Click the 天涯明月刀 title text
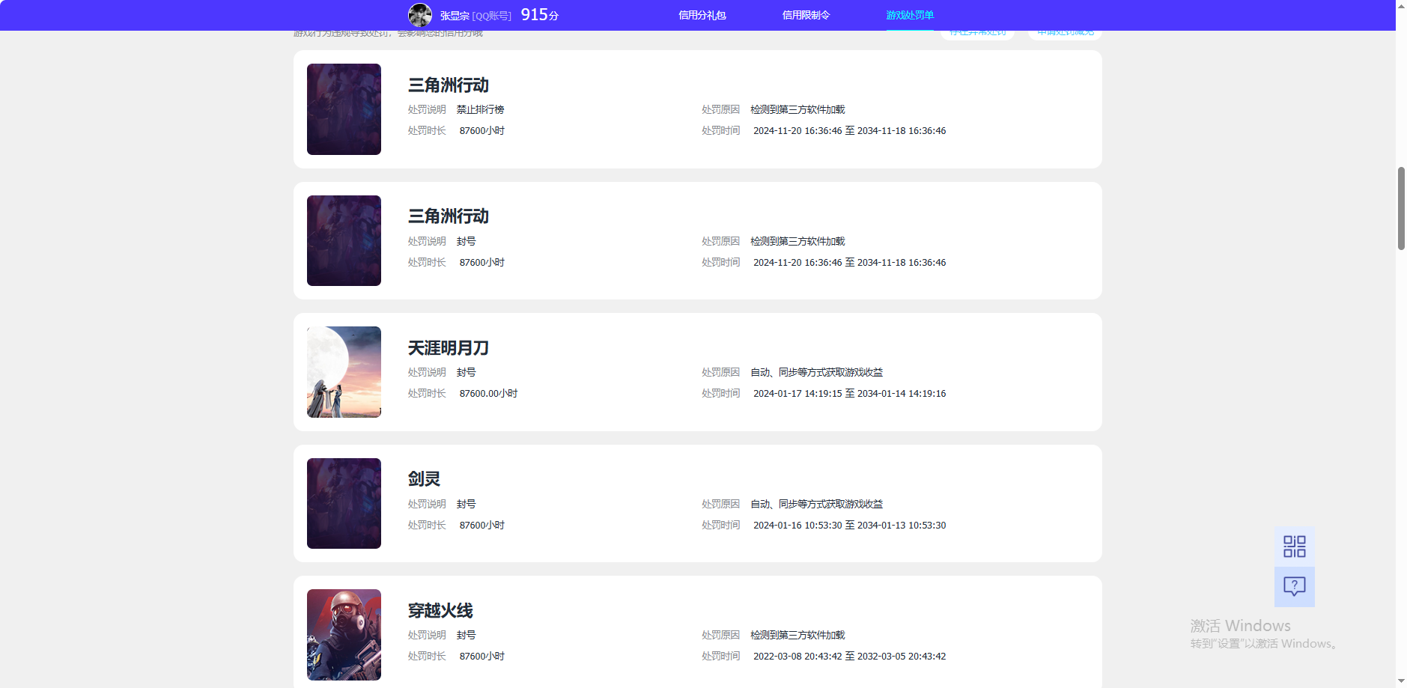Viewport: 1407px width, 688px height. click(x=448, y=348)
